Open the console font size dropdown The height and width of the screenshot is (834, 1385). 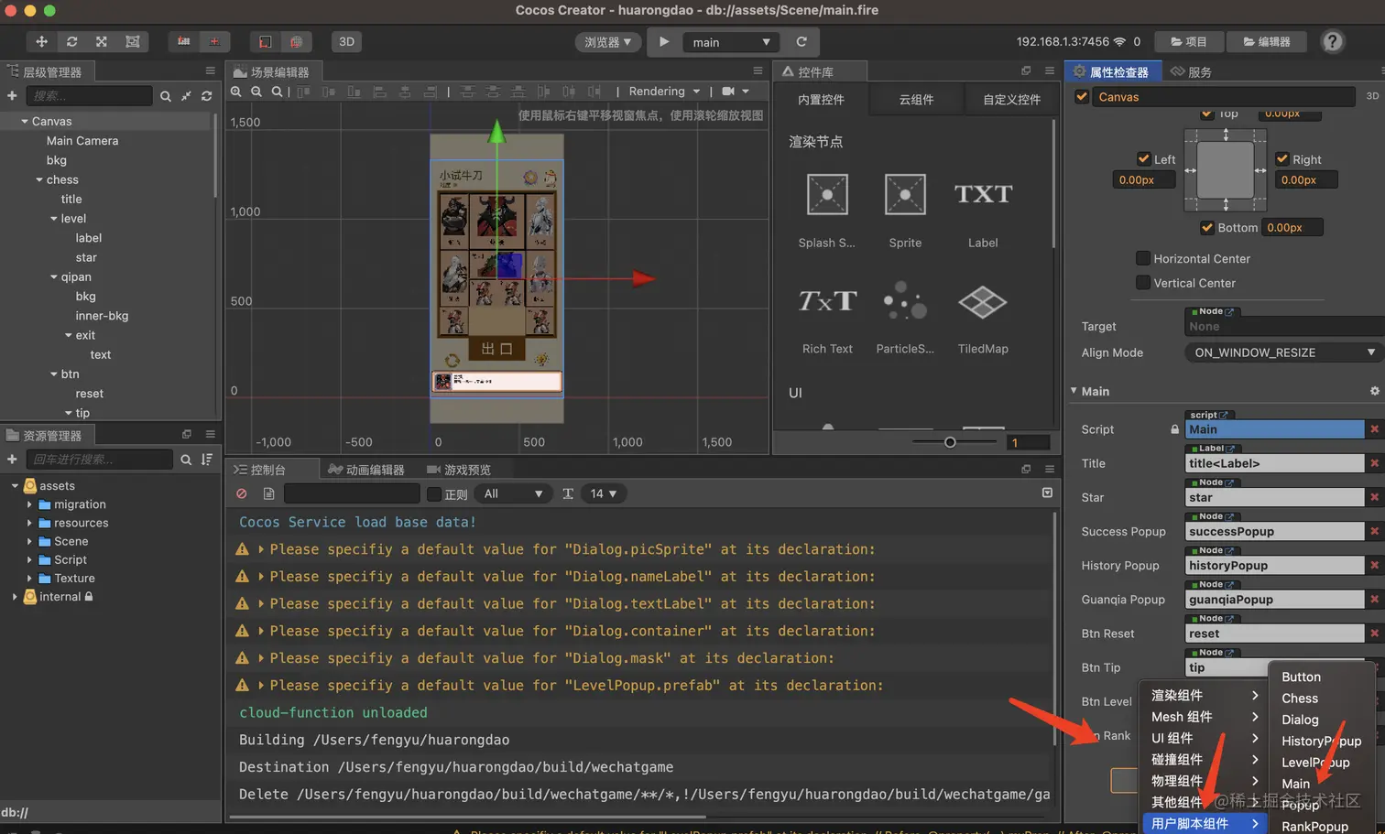[603, 494]
